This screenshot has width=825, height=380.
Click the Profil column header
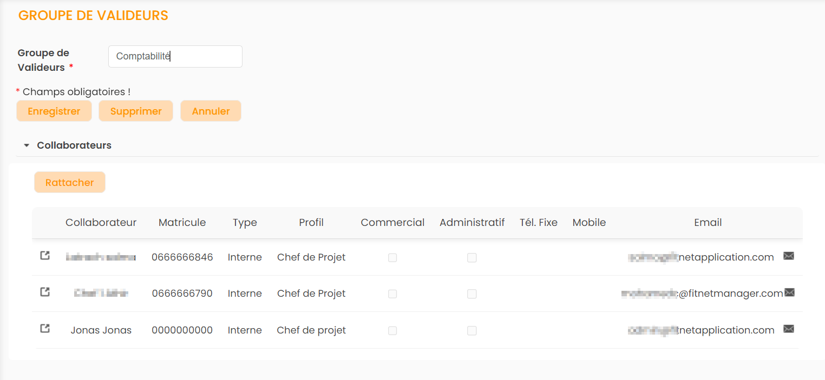311,223
